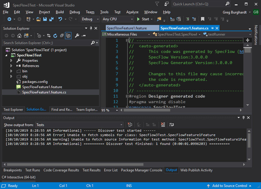Open the C# Interactive (64-bit) window tab

coord(19,177)
